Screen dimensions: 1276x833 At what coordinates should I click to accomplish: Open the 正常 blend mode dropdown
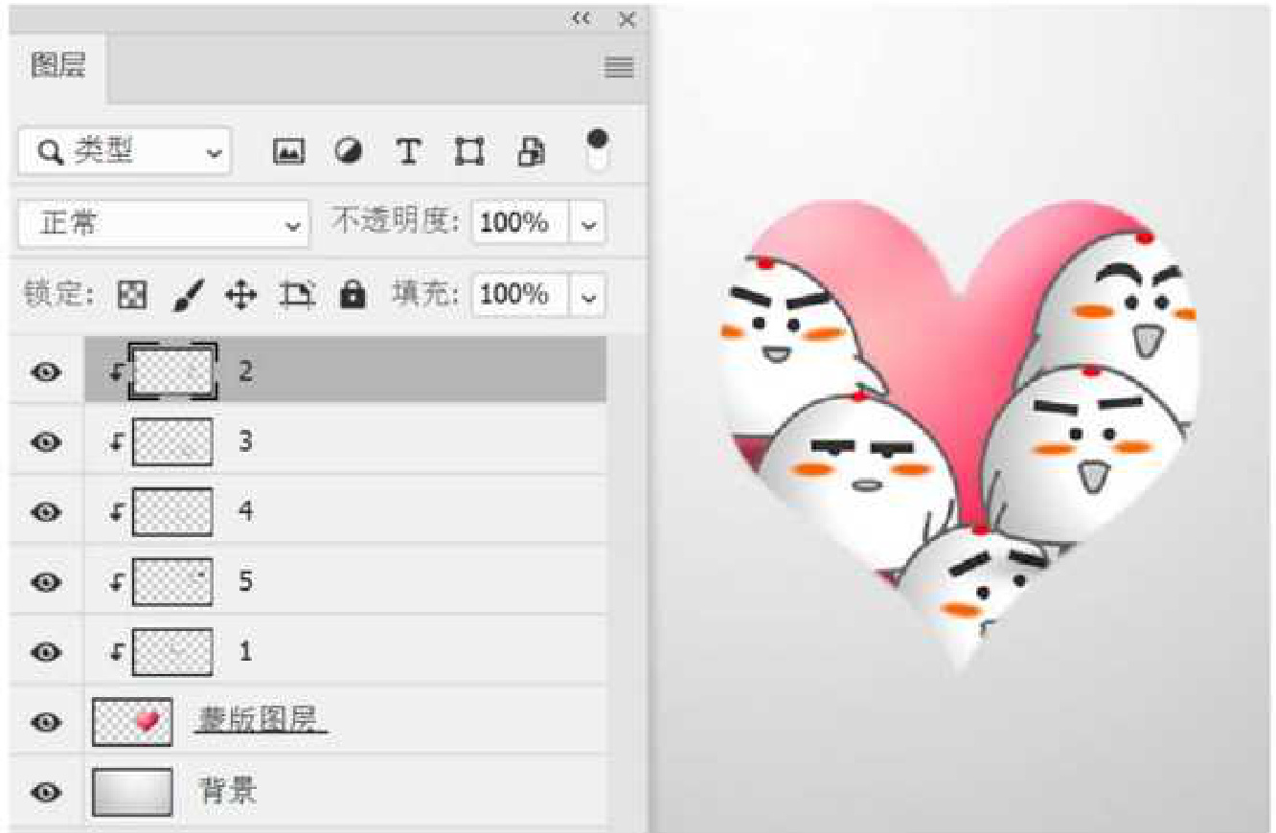164,224
